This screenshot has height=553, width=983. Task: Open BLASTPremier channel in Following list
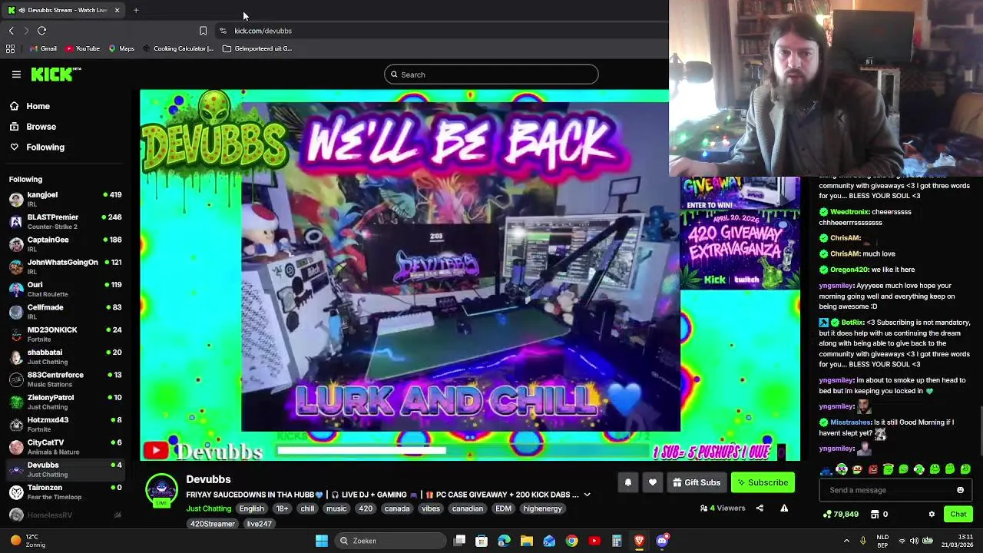66,221
